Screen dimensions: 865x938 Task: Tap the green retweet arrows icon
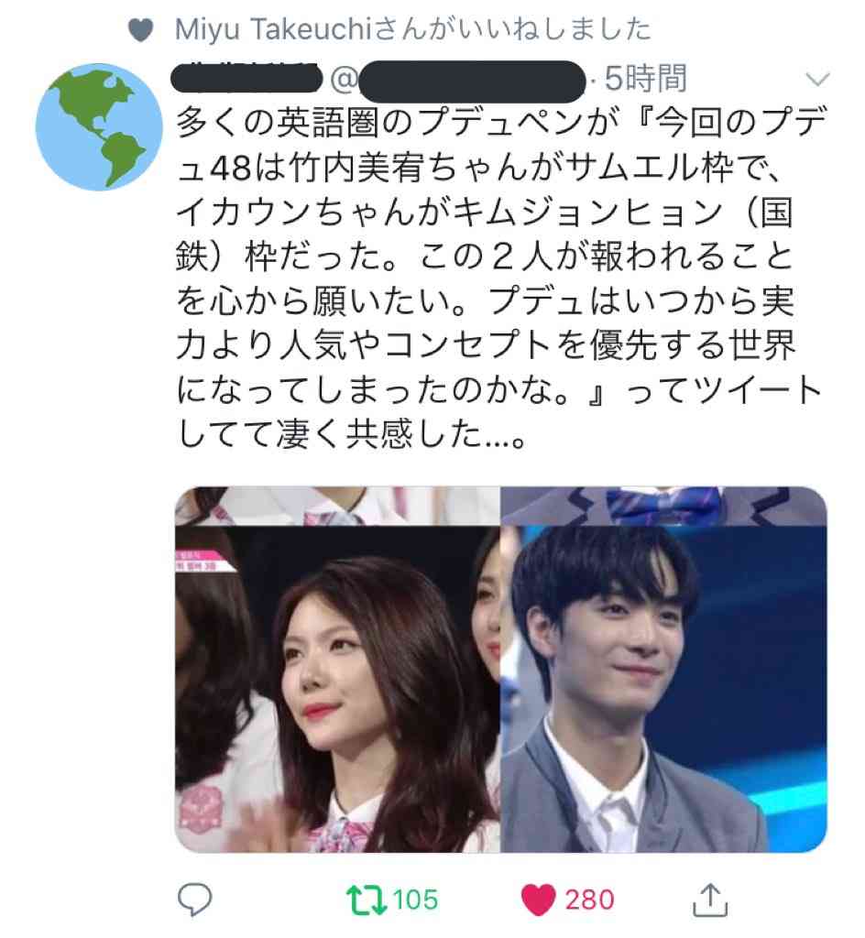pyautogui.click(x=367, y=900)
